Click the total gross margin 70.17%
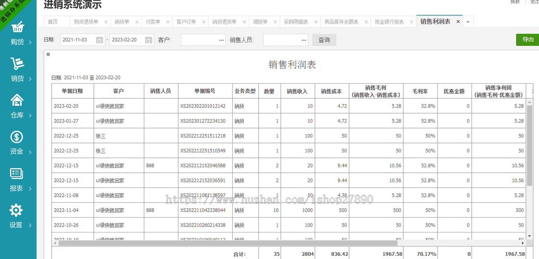Viewport: 539px width, 259px height. point(426,254)
